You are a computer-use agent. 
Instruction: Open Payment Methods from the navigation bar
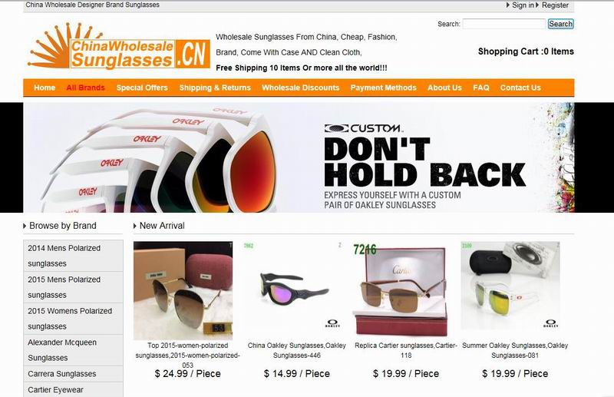[383, 88]
